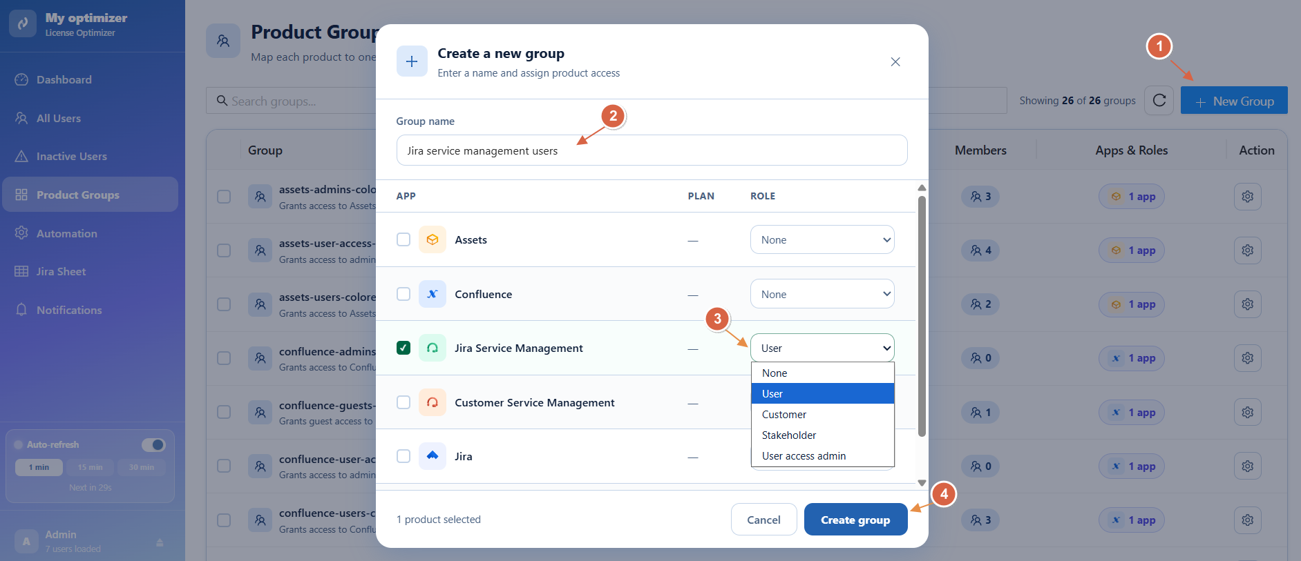This screenshot has width=1301, height=561.
Task: Open settings gear for confluence-guests row
Action: [1248, 413]
